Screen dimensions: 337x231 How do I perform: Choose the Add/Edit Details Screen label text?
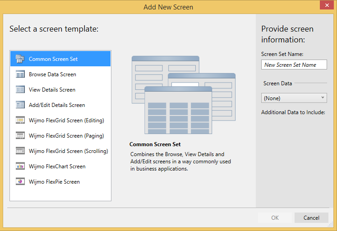pyautogui.click(x=57, y=105)
